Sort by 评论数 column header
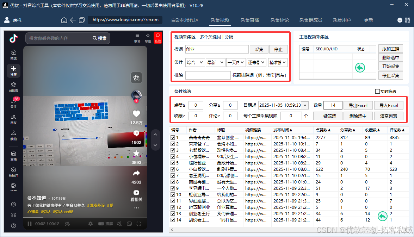 pos(397,130)
